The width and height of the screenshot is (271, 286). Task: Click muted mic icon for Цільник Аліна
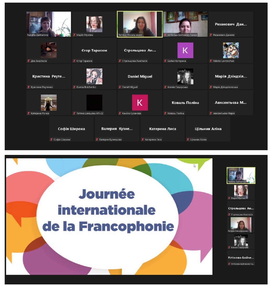[188, 139]
